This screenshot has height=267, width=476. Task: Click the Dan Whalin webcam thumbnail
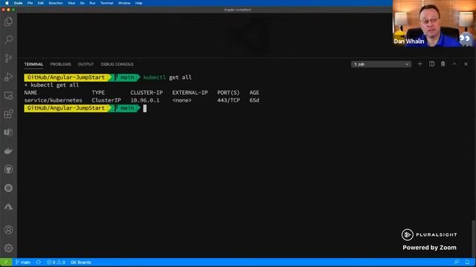(x=434, y=23)
